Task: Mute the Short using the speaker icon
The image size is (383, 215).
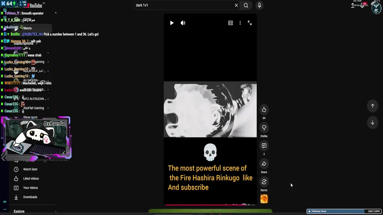Action: [183, 23]
